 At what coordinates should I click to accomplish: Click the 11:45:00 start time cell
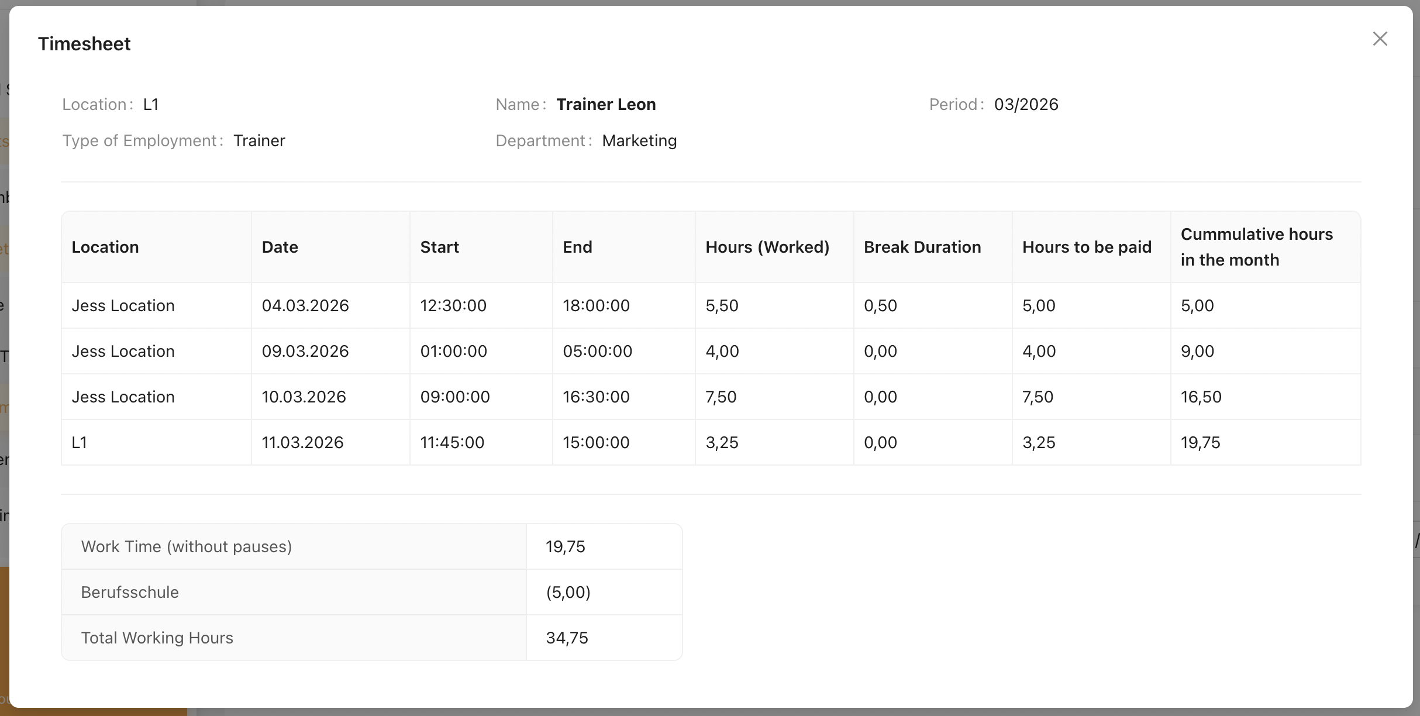pyautogui.click(x=452, y=442)
